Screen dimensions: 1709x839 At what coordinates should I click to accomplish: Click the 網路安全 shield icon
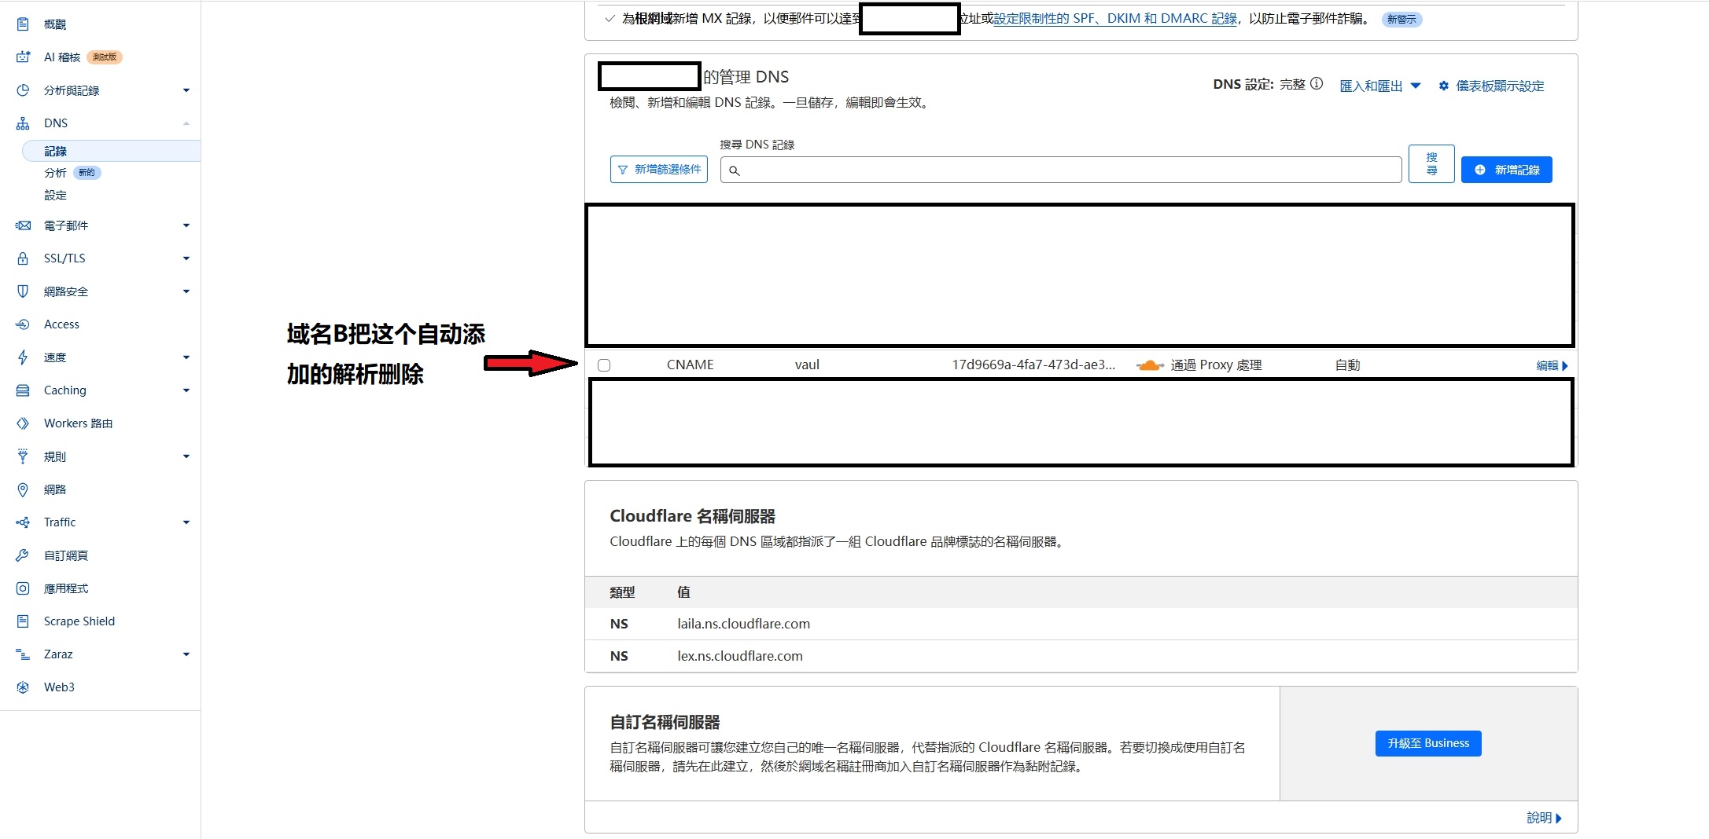23,291
